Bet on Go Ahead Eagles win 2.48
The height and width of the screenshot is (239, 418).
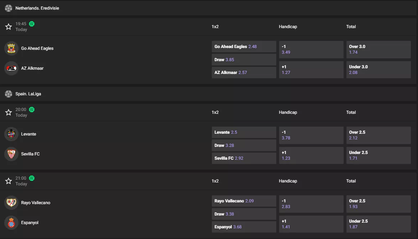pos(244,47)
